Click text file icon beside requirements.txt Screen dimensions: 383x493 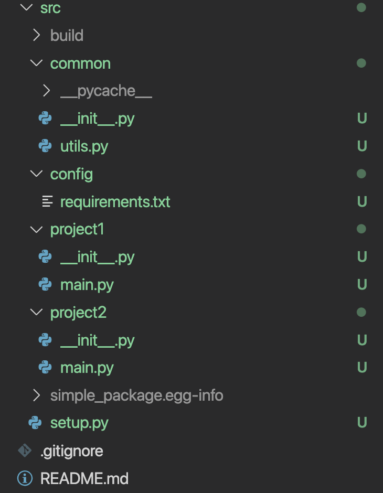pos(47,201)
